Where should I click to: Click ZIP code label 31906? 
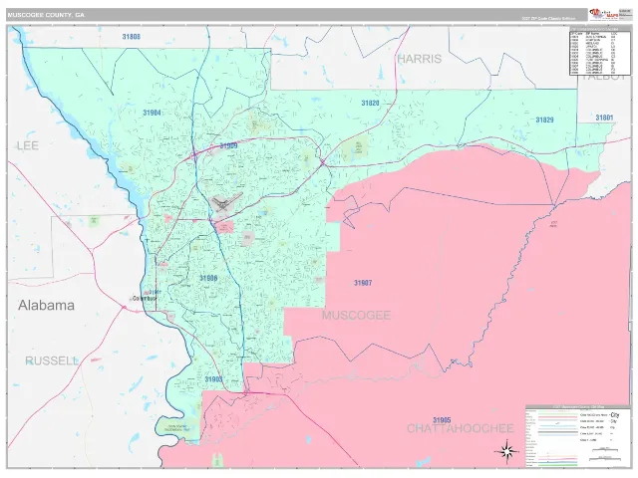point(208,279)
